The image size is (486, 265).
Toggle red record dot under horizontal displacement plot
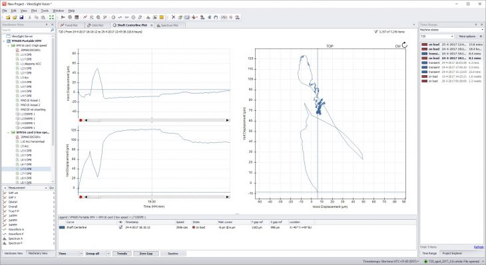[x=81, y=120]
